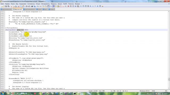Click "Options Indexes FollowSymLinks MultiViews" line
This screenshot has height=95, width=170.
click(x=30, y=68)
